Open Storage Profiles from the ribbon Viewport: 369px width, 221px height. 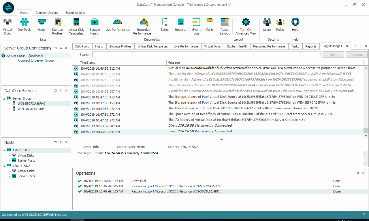pyautogui.click(x=57, y=26)
